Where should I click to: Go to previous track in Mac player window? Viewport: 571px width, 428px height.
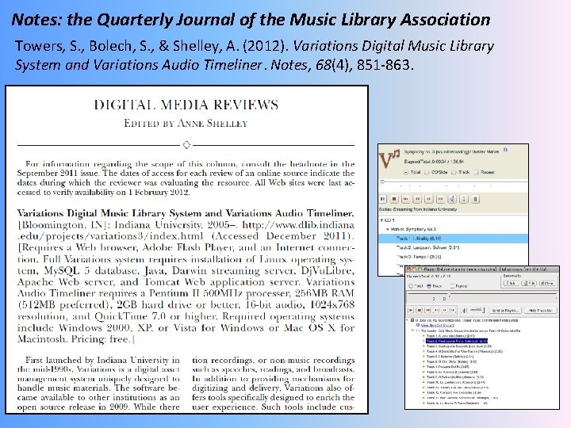point(427,310)
